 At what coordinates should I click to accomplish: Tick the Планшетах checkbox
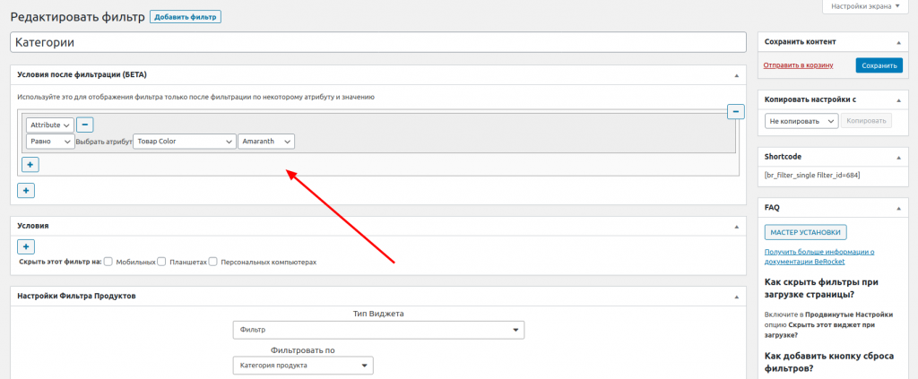coord(162,262)
